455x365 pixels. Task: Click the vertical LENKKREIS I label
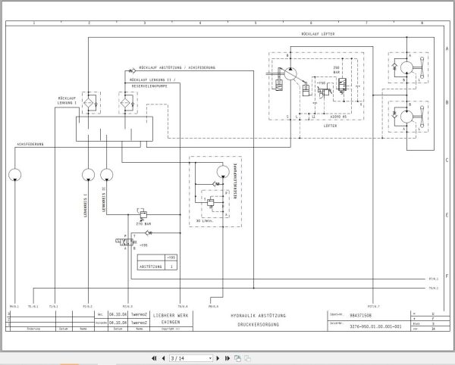point(85,205)
